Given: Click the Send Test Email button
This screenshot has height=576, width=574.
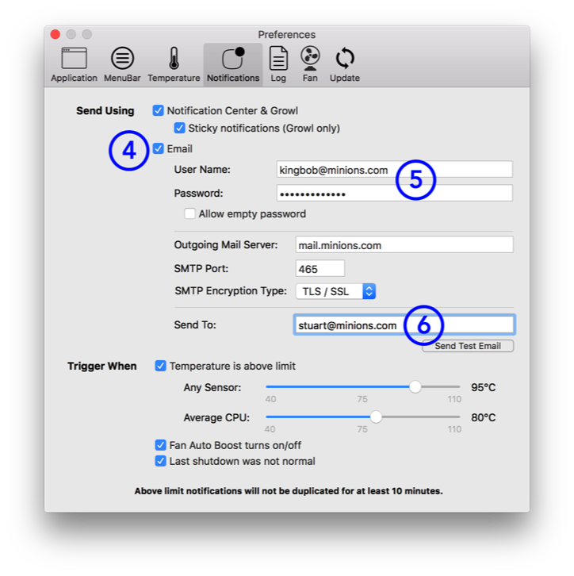Looking at the screenshot, I should [468, 346].
